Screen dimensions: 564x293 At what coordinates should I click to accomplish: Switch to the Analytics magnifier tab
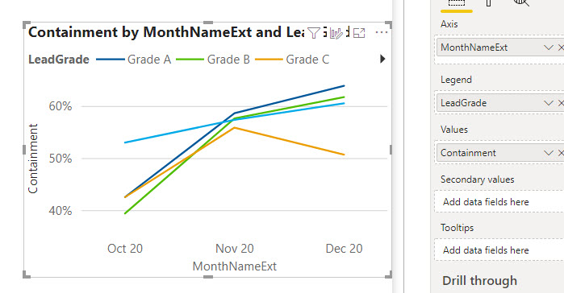521,3
